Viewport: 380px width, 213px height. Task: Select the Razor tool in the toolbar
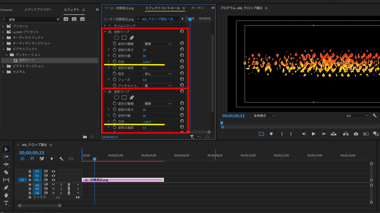[x=6, y=172]
